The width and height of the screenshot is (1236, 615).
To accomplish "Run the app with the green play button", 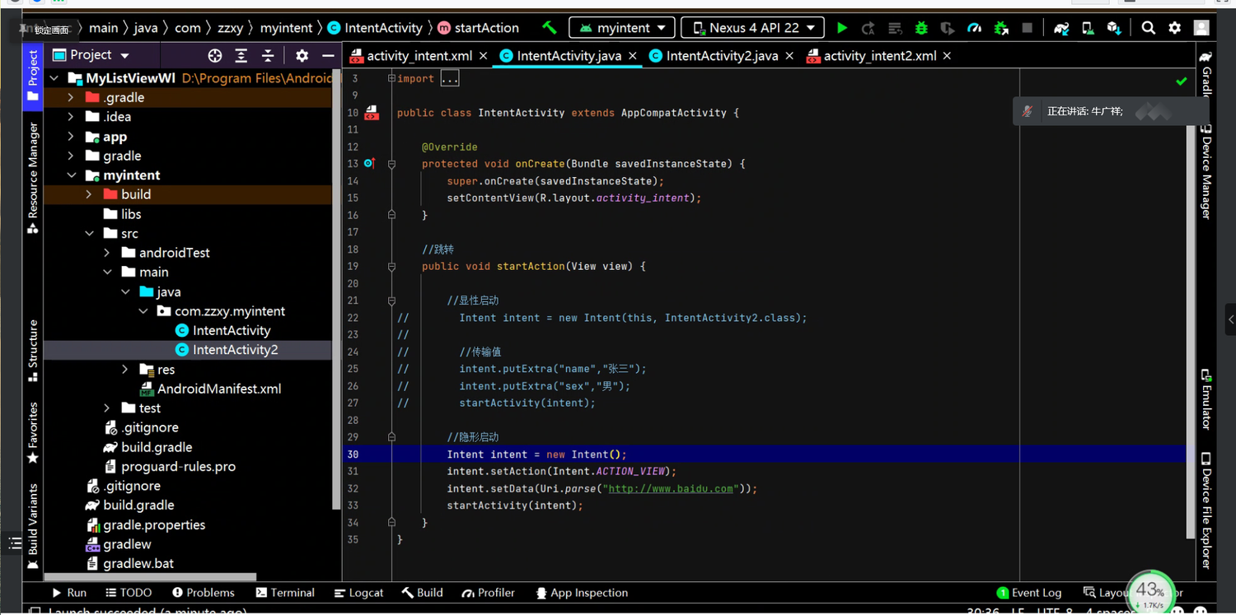I will click(x=842, y=28).
